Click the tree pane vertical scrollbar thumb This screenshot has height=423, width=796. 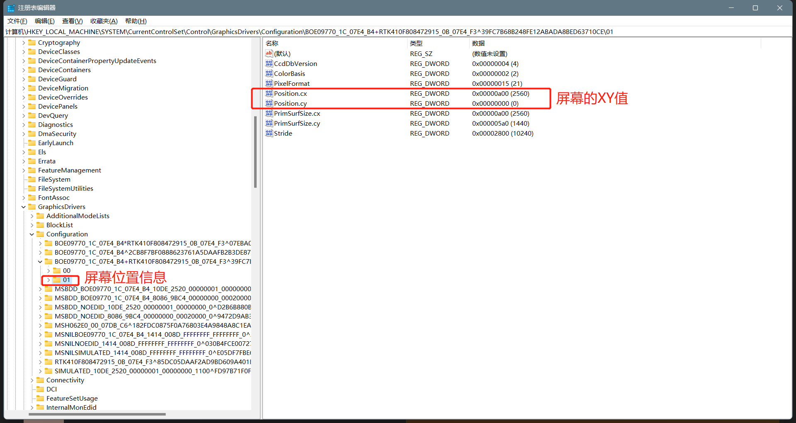tap(255, 152)
